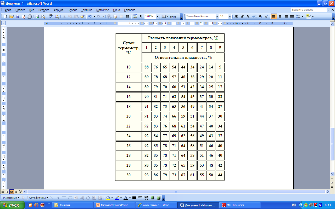Click the Open folder icon
335x209 pixels.
tap(11, 16)
